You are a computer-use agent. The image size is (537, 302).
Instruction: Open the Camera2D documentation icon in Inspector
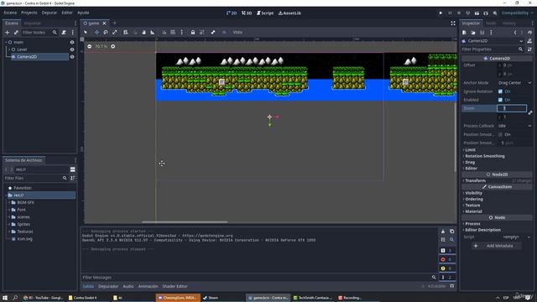[x=529, y=41]
